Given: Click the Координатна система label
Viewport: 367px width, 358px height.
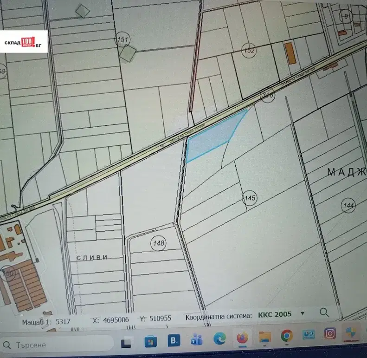Looking at the screenshot, I should (x=219, y=317).
